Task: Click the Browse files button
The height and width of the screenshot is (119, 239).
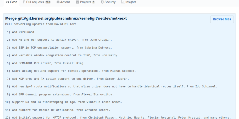Action: [x=222, y=19]
